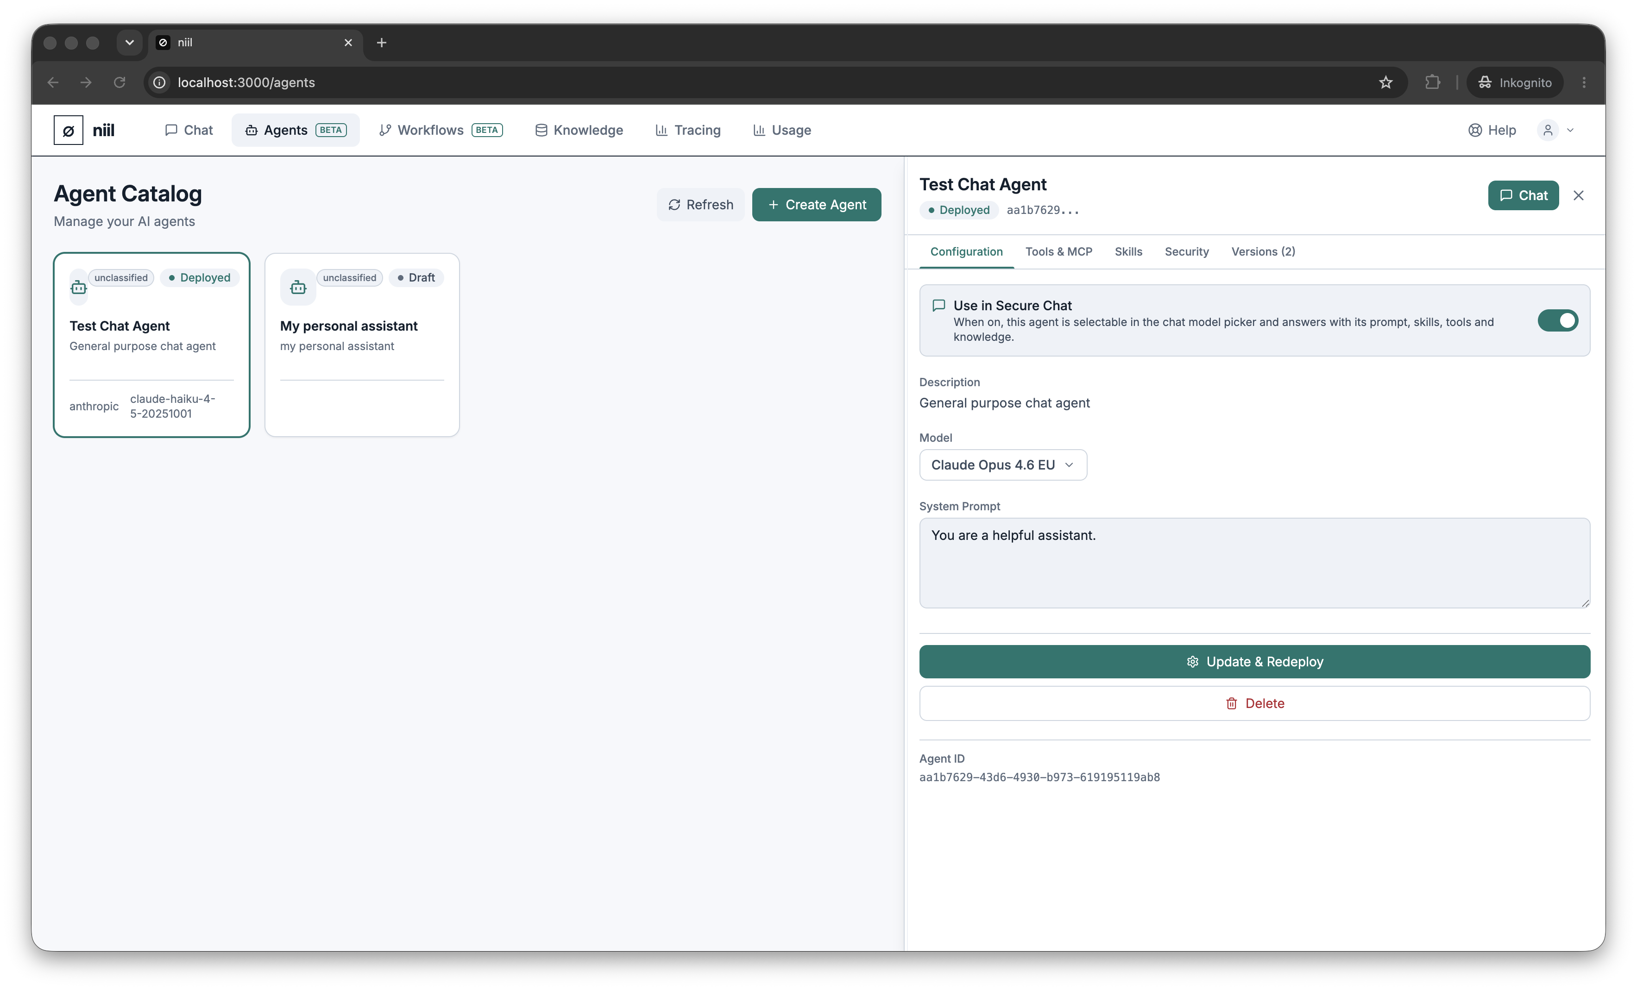Click unclassified tag on personal assistant card
Image resolution: width=1637 pixels, height=990 pixels.
coord(349,277)
